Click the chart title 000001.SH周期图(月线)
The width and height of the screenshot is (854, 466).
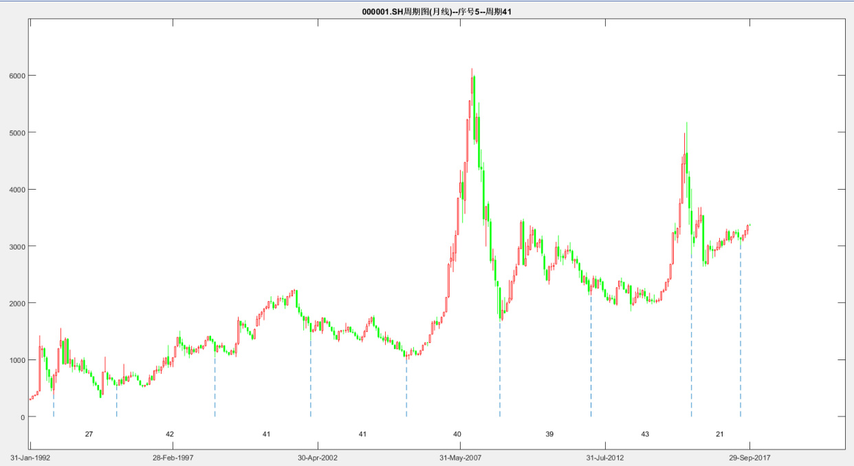tap(436, 12)
